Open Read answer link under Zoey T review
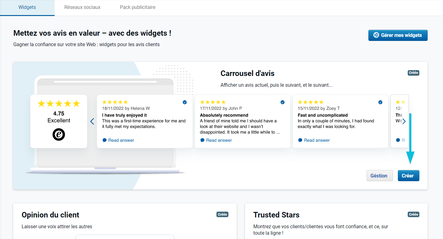The height and width of the screenshot is (239, 443). click(317, 140)
